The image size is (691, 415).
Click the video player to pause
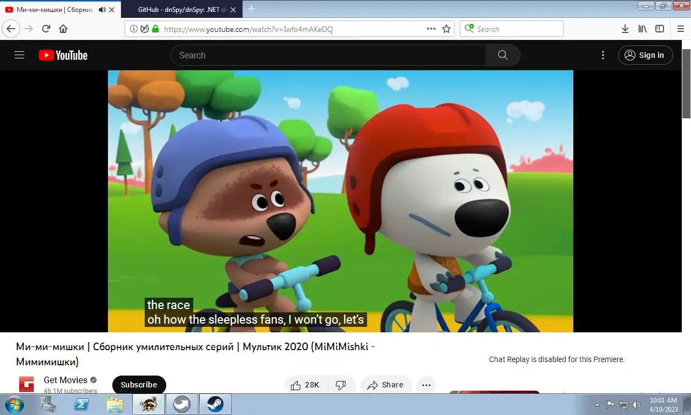(341, 201)
